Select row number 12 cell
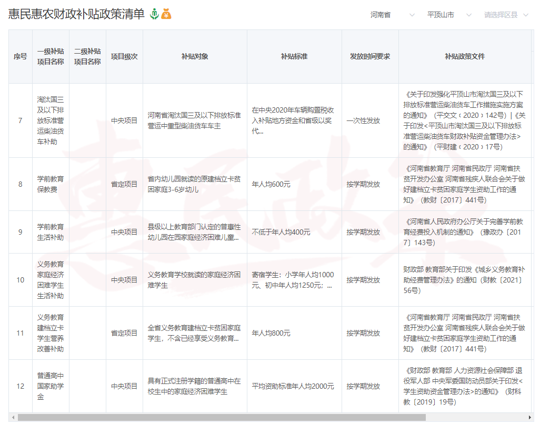The width and height of the screenshot is (540, 424). (x=21, y=386)
